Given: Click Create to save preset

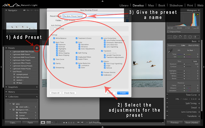Looking at the screenshot, I should point(123,93).
